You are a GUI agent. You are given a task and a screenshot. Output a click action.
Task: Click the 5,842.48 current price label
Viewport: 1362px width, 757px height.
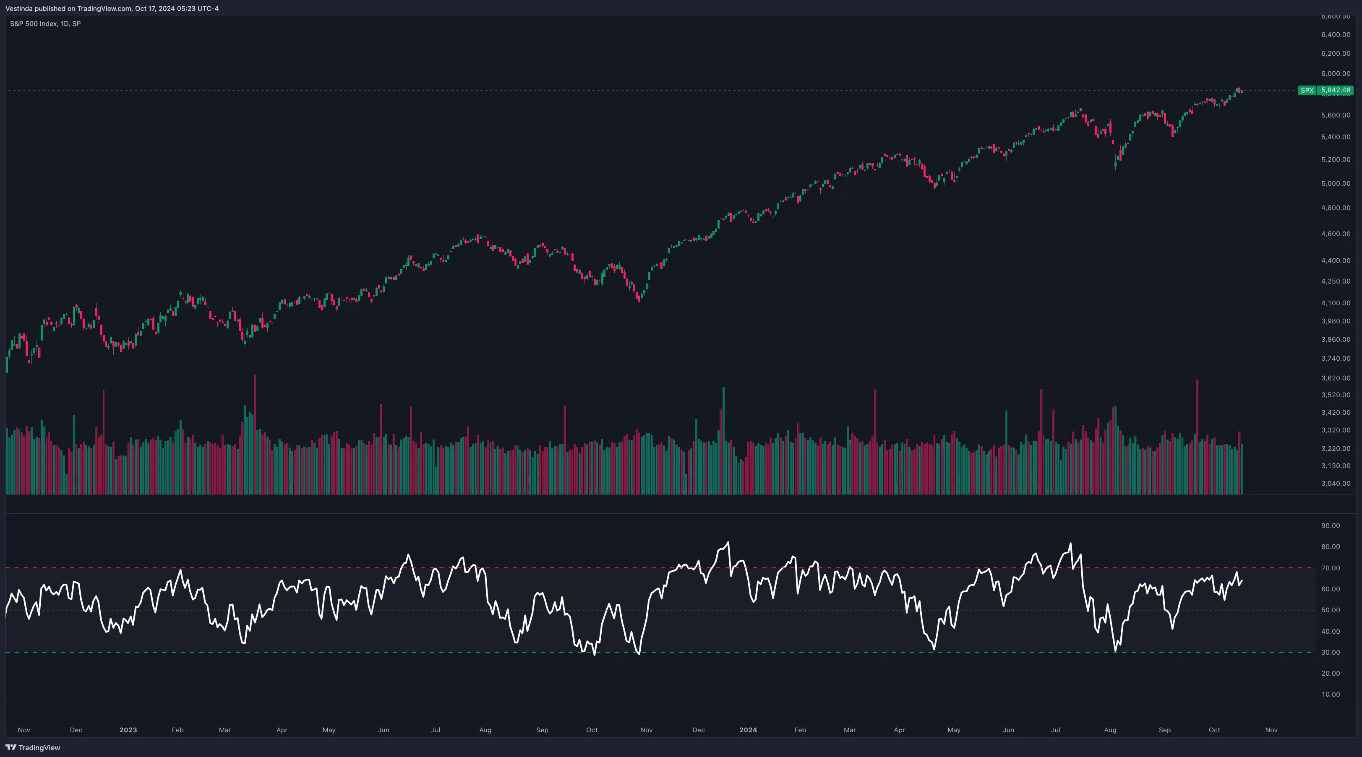(1336, 91)
